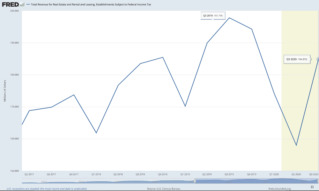
Task: Click the Q2 2020 x-axis label
Action: point(296,174)
